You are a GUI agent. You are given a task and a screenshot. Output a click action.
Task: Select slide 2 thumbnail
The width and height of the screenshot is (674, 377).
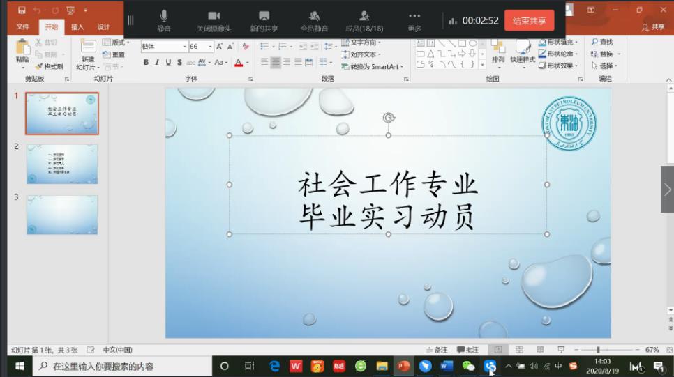pos(62,164)
